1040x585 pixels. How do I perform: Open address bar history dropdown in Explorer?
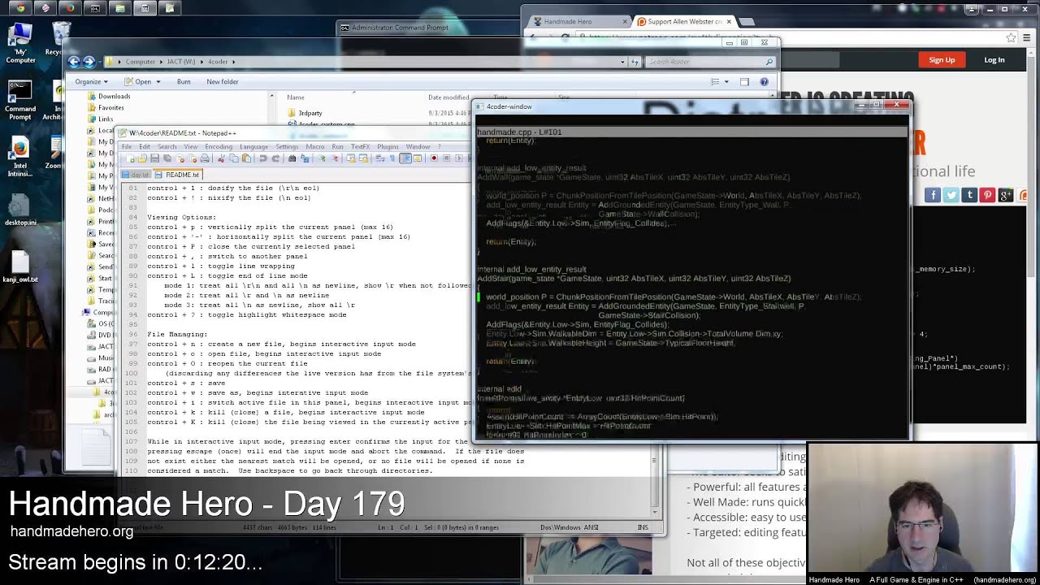(x=623, y=62)
